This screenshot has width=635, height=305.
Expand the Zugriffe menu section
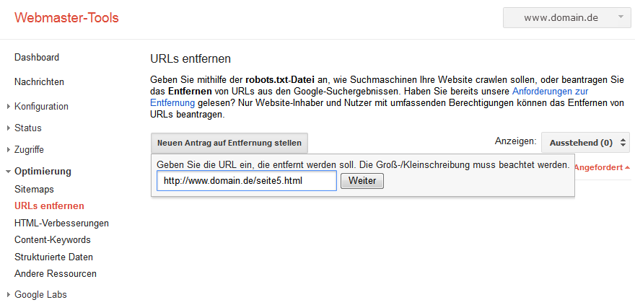click(29, 150)
